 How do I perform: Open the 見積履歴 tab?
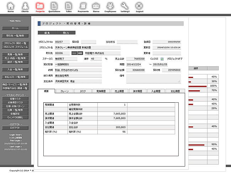101,91
